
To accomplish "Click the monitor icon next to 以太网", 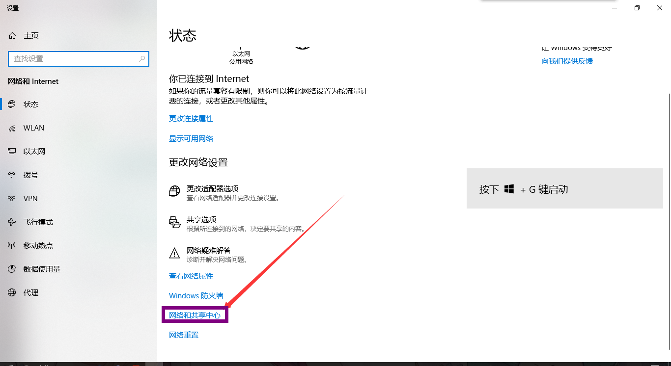I will [x=12, y=152].
